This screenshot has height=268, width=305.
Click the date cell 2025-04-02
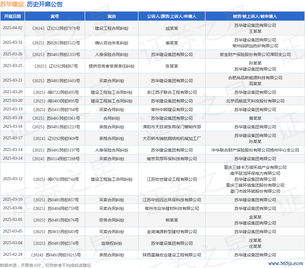(13, 28)
